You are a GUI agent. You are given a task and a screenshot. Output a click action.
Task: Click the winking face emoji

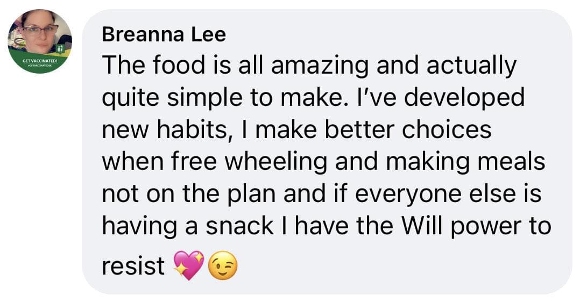click(x=222, y=266)
